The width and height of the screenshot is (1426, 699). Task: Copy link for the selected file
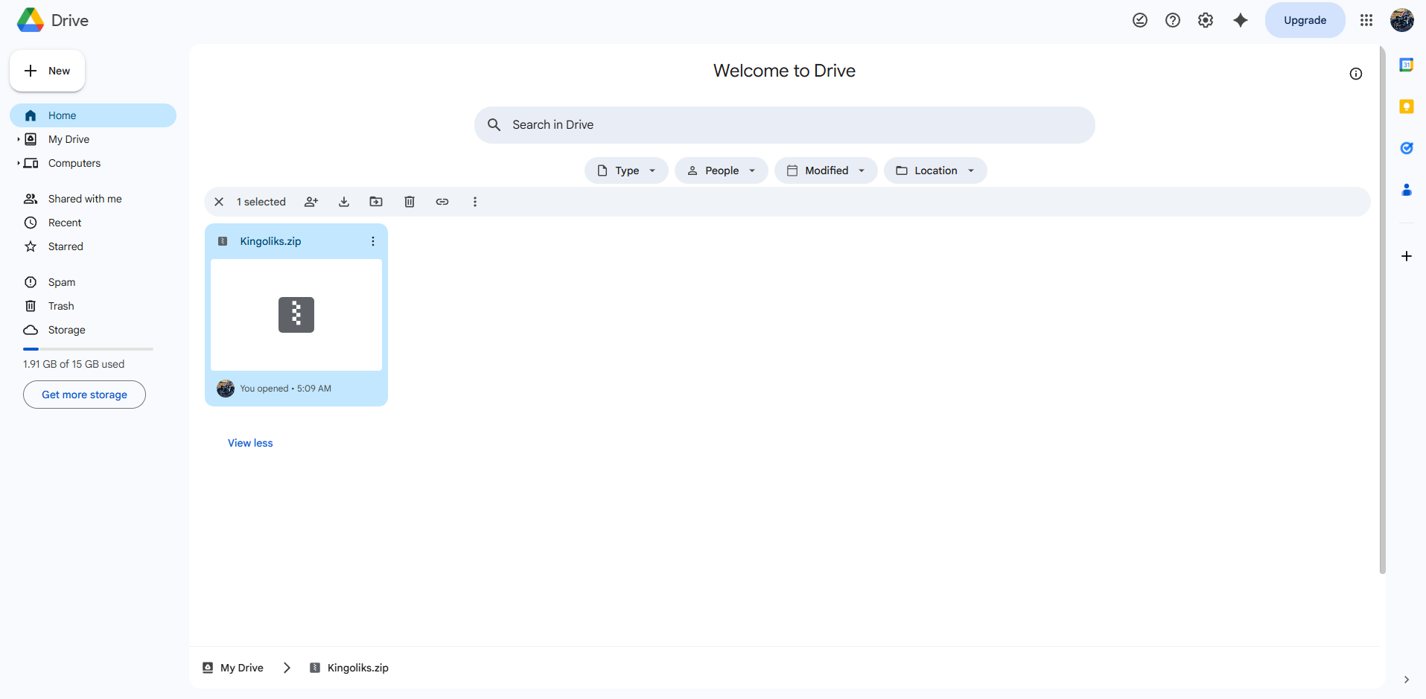click(x=442, y=202)
